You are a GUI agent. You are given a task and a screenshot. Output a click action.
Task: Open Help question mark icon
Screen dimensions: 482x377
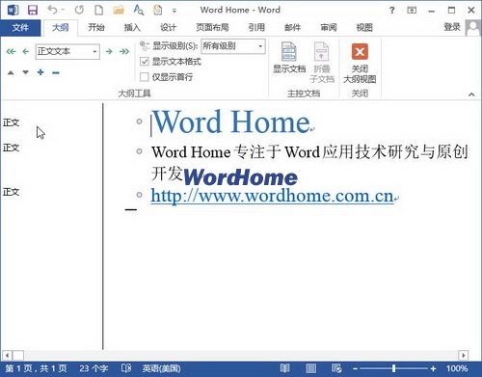(x=391, y=10)
